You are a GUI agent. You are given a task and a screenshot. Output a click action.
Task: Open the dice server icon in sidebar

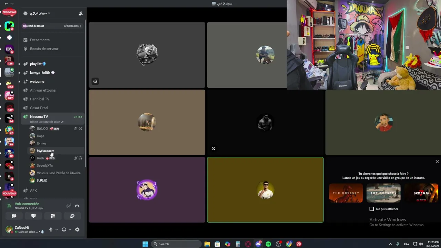coord(9,38)
